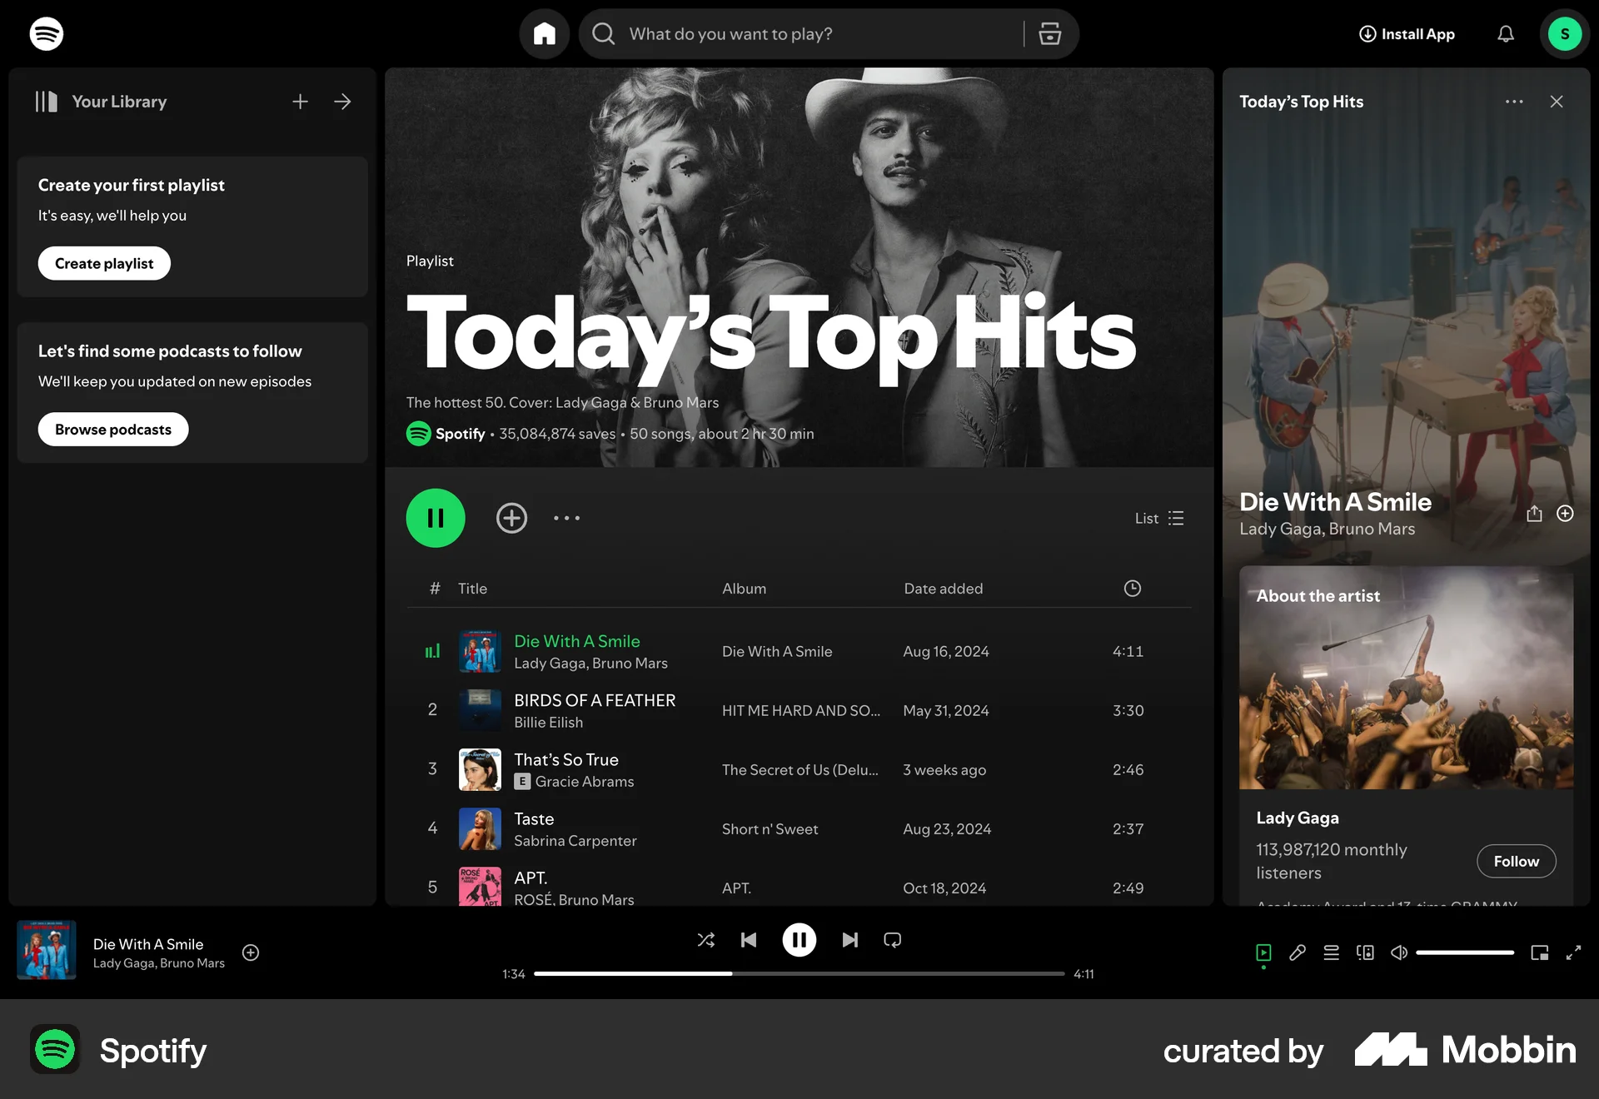Sort songs by Album column

[x=744, y=588]
